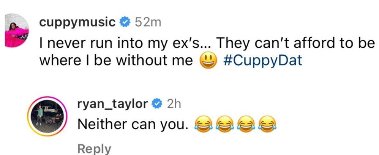This screenshot has width=379, height=155.
Task: Click the second laughing-crying emoji in the reply
Action: 224,123
